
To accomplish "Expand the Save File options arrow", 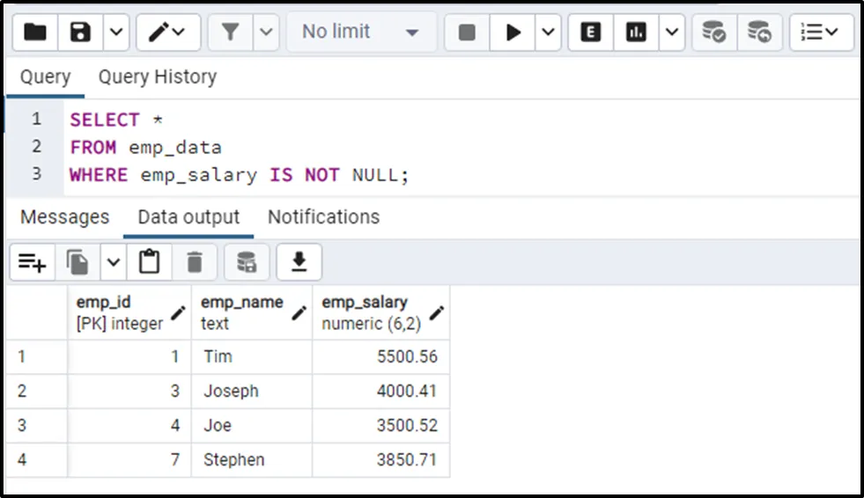I will (x=116, y=33).
